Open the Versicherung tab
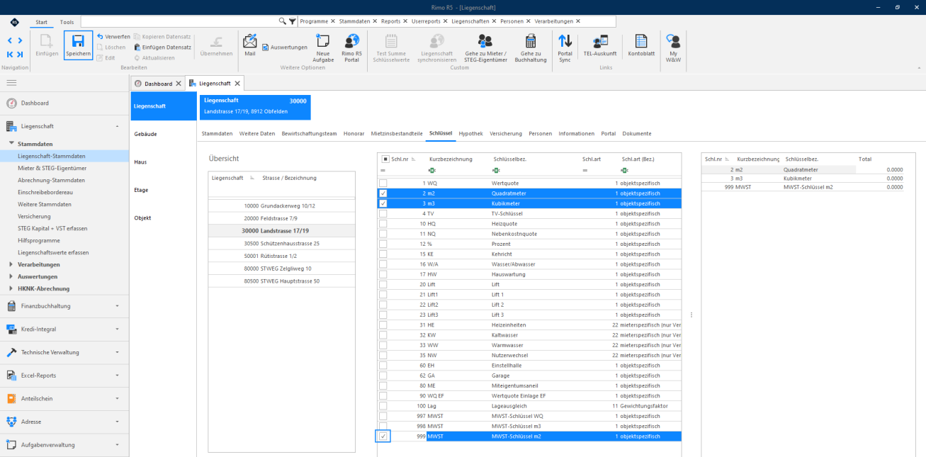The width and height of the screenshot is (926, 457). [x=506, y=133]
